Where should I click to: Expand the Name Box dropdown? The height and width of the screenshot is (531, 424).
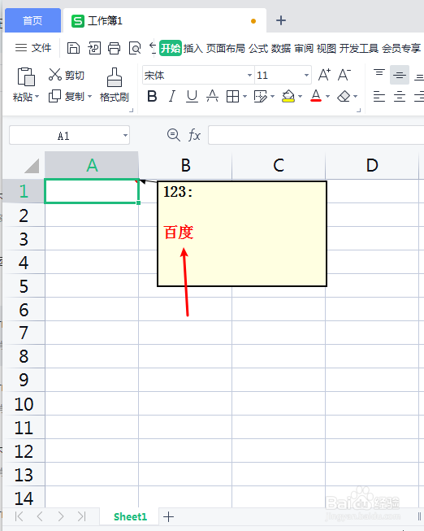point(126,136)
